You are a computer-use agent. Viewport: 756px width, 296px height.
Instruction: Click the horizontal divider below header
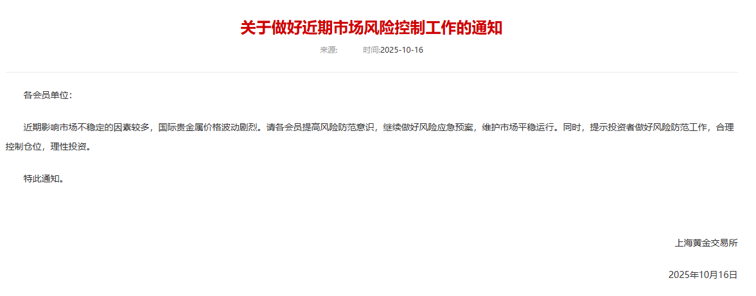371,73
